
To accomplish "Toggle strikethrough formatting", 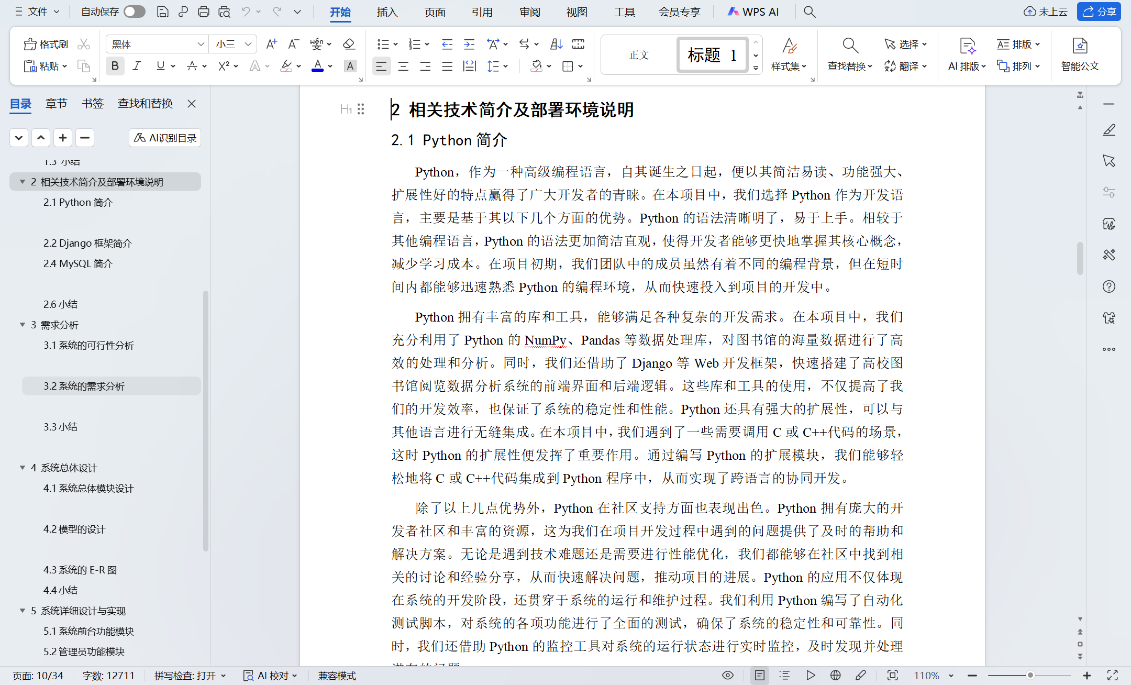I will point(192,66).
